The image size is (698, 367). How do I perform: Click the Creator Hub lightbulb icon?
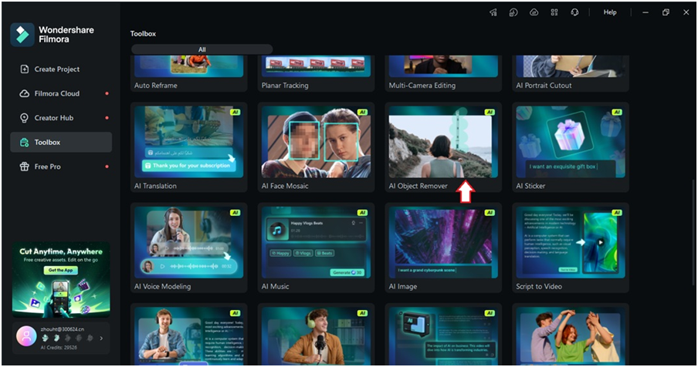click(25, 118)
